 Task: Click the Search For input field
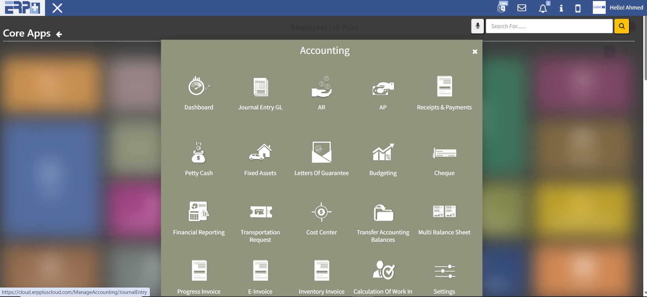[x=549, y=26]
